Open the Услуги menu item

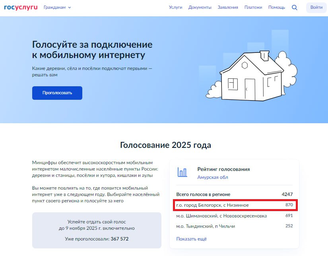176,7
